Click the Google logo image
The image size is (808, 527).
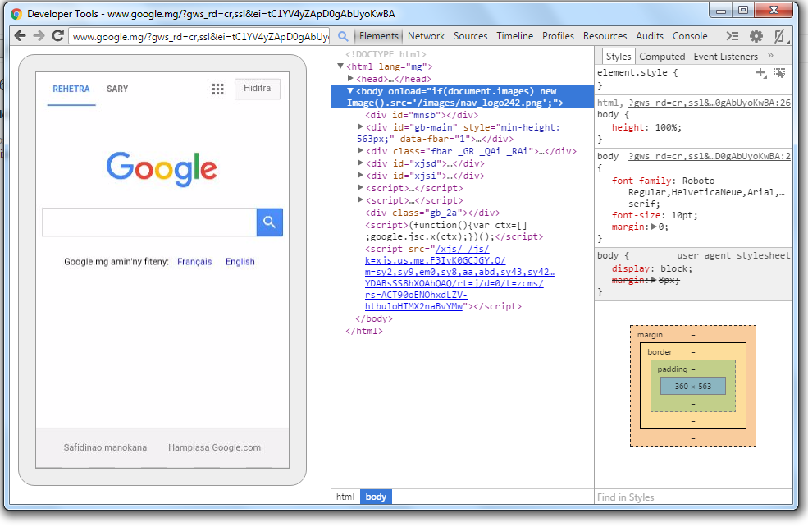point(162,168)
